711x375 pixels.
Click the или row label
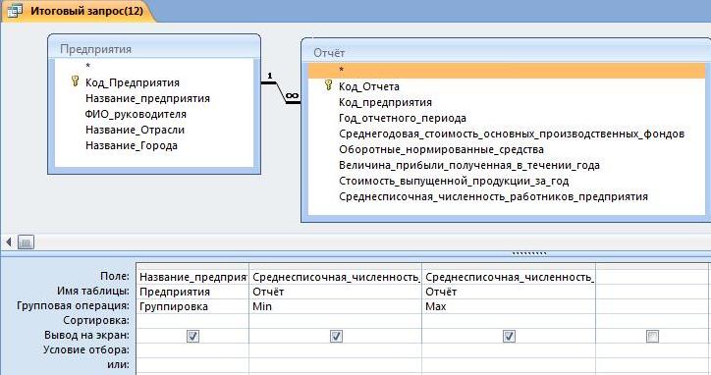point(119,364)
